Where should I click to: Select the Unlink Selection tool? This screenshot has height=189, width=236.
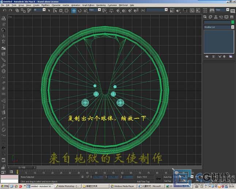23,10
